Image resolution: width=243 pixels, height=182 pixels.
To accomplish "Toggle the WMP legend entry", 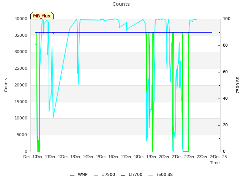I will click(79, 174).
